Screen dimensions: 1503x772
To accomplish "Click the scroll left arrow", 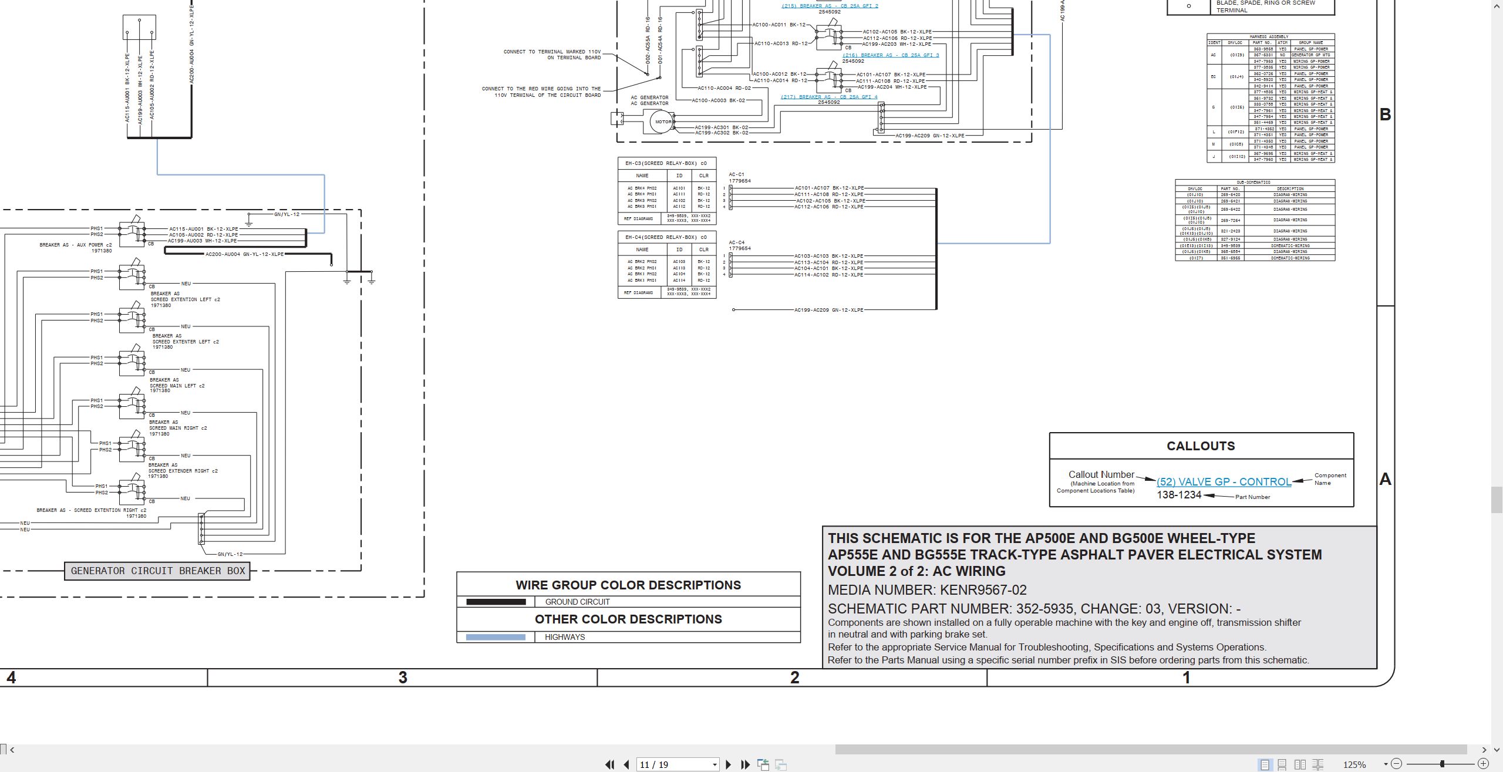I will coord(12,750).
